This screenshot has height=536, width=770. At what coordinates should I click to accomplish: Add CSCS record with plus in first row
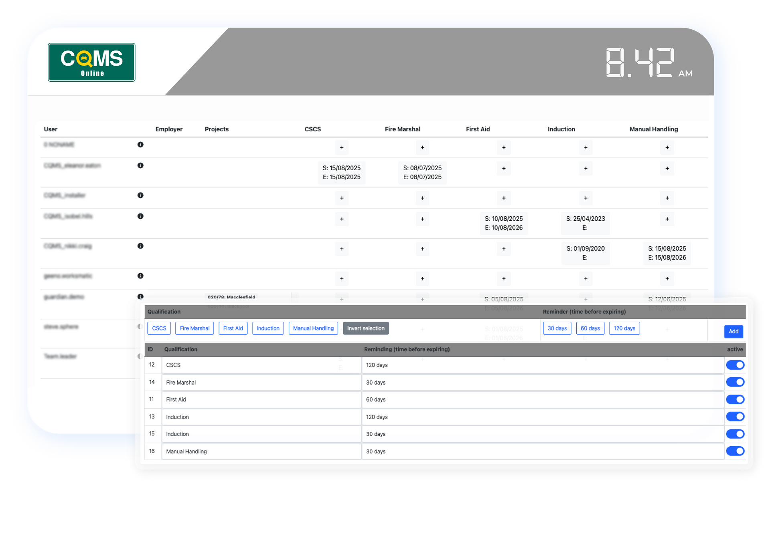click(342, 147)
